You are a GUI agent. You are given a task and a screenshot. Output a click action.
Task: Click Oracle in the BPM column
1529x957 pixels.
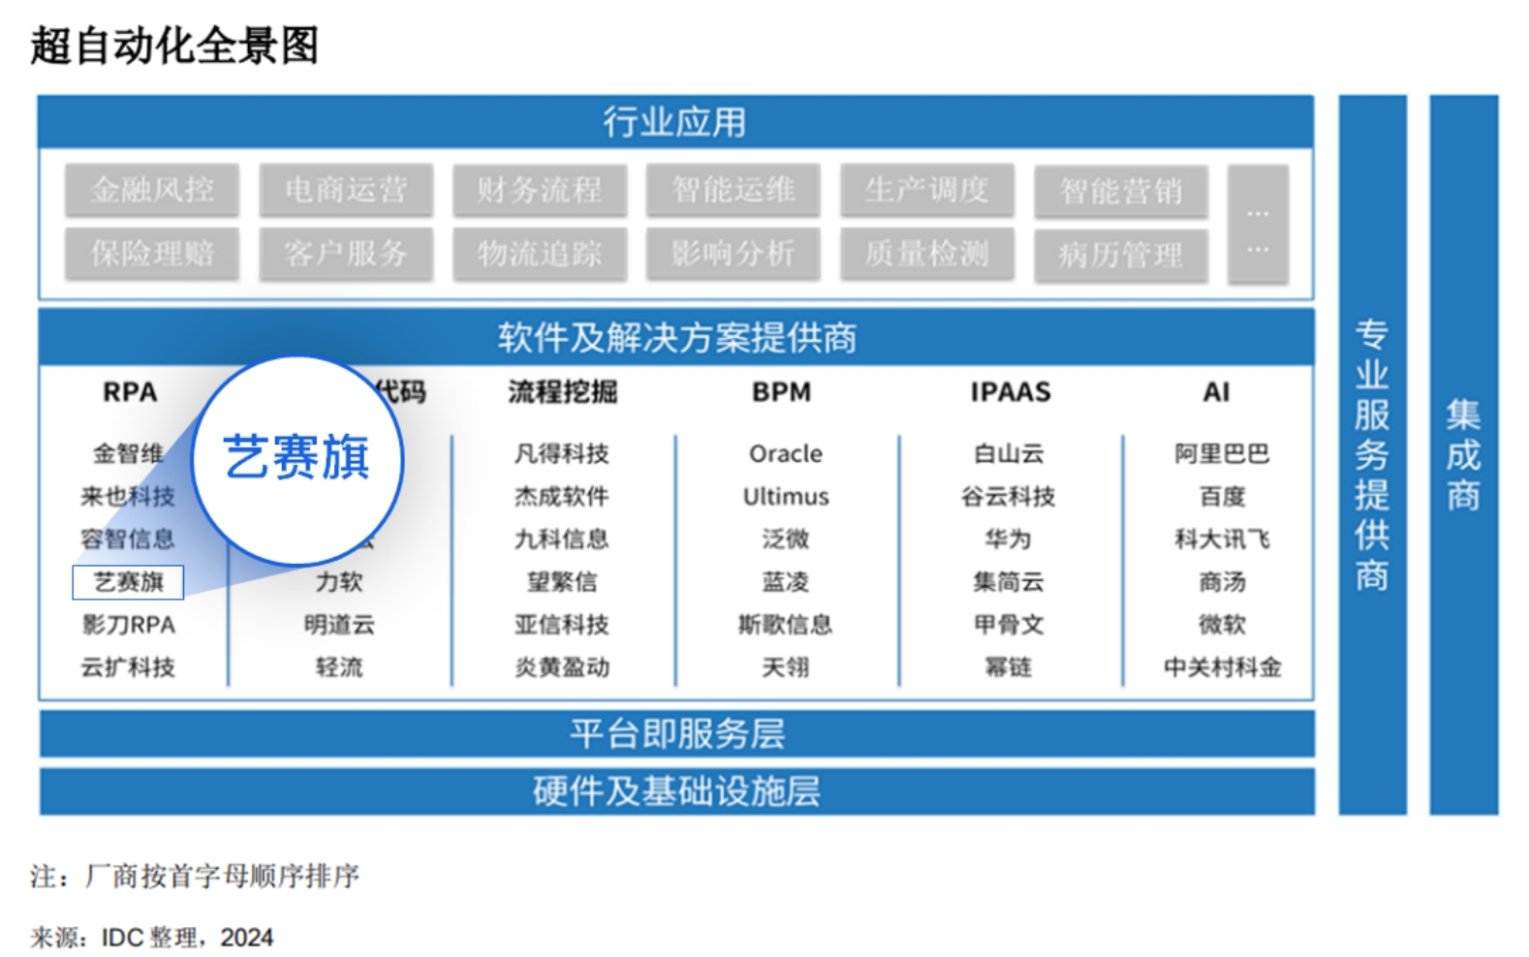tap(786, 453)
